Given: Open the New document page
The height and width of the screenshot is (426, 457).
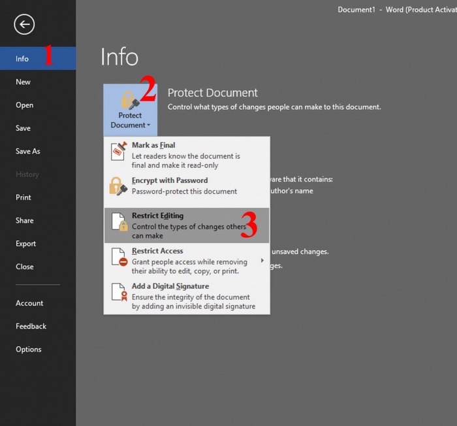Looking at the screenshot, I should pyautogui.click(x=24, y=82).
